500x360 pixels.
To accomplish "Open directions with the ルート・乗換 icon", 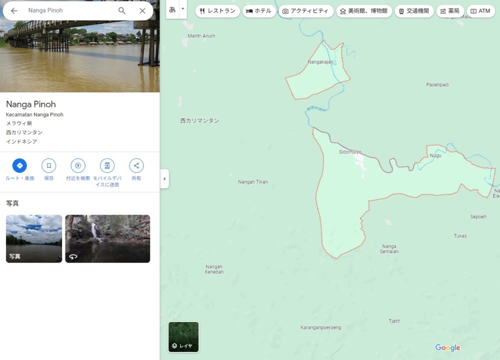I will pyautogui.click(x=19, y=166).
